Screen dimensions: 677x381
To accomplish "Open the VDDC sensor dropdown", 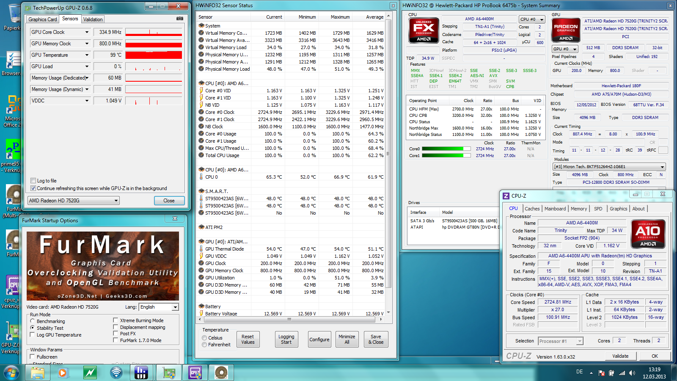I will 87,101.
